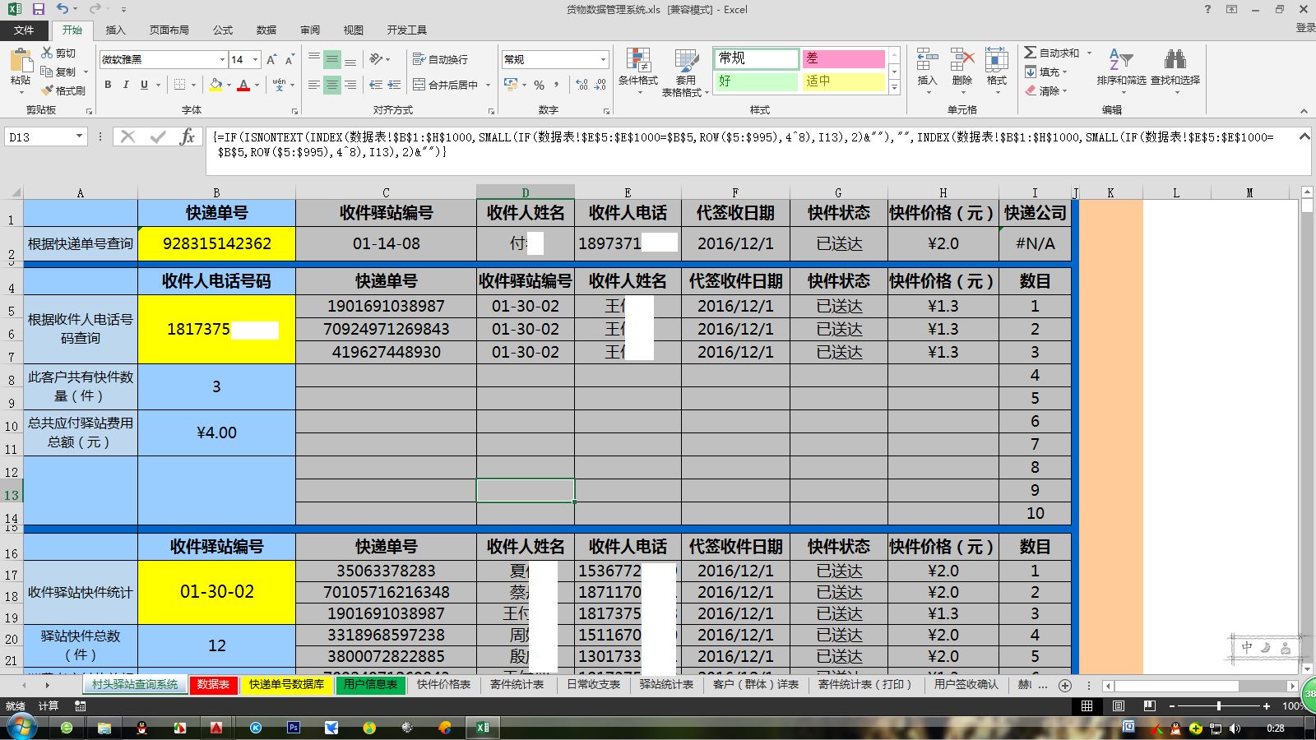Click the orientation text angle icon

pyautogui.click(x=377, y=59)
